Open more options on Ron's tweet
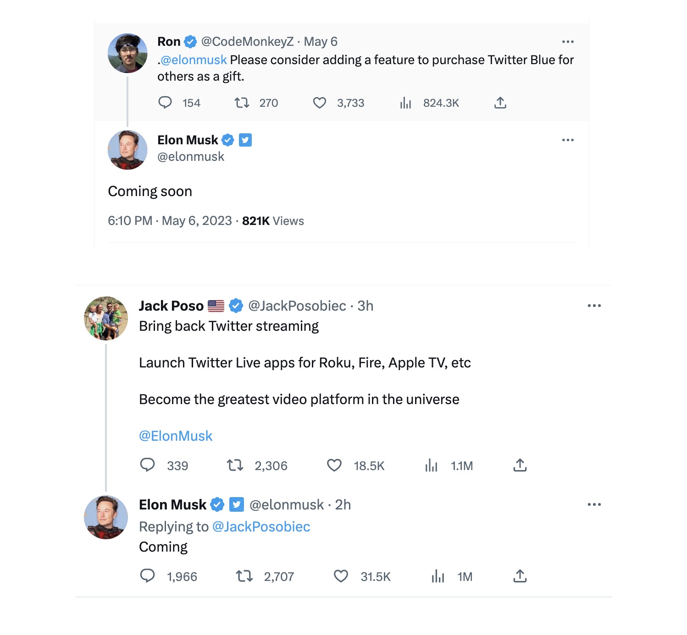 (568, 41)
